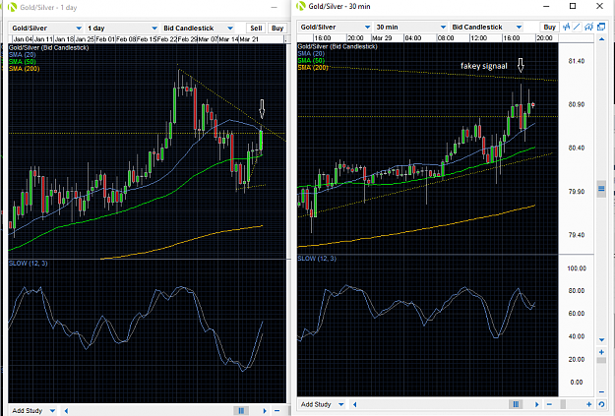This screenshot has width=615, height=416.
Task: Click the lower vertical slider handle near 20.00
Action: pos(601,360)
